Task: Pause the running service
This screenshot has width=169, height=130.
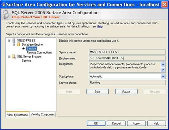Action: tap(126, 92)
